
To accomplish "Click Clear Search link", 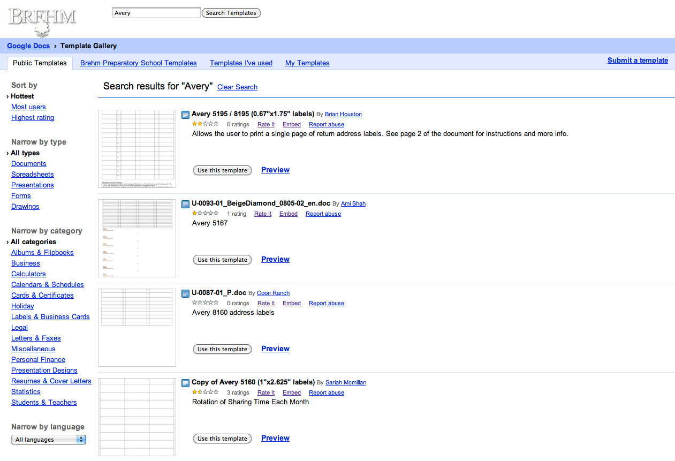I will click(237, 87).
